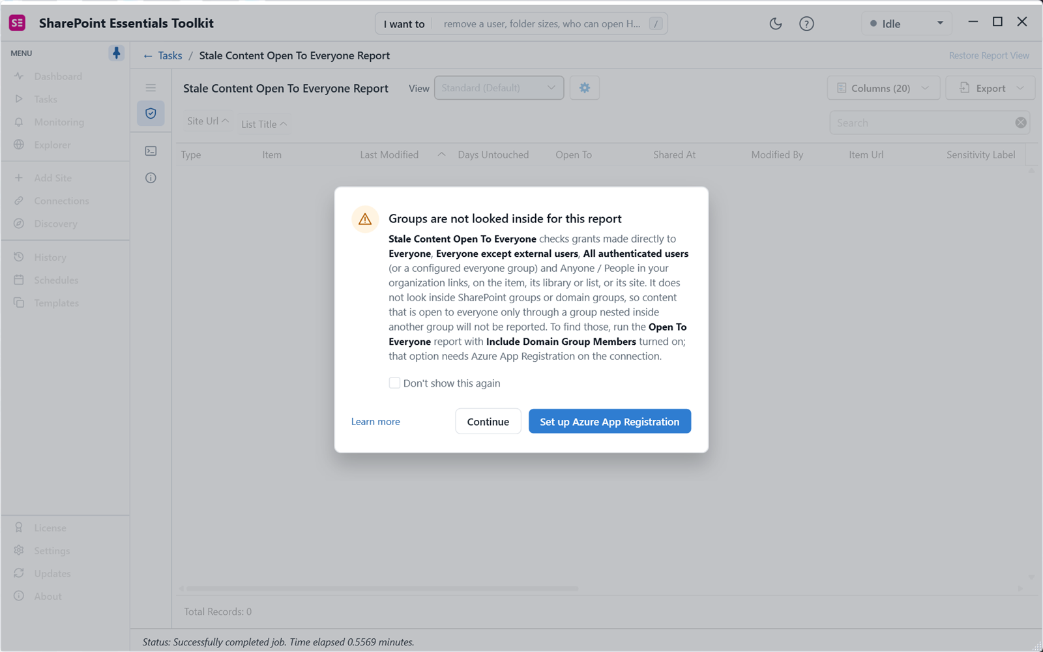Click the Continue button
1043x652 pixels.
tap(488, 421)
